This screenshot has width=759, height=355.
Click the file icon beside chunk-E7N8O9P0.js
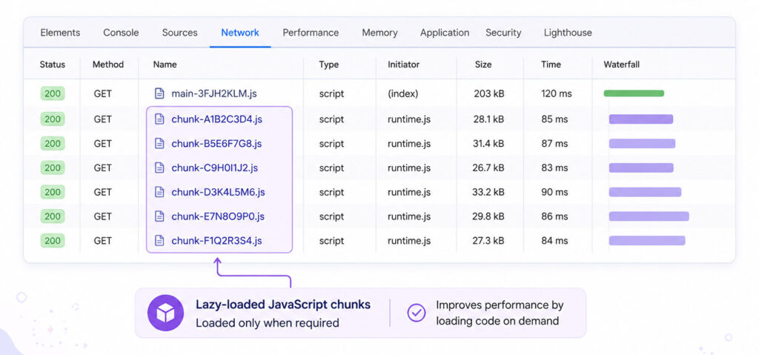coord(159,216)
